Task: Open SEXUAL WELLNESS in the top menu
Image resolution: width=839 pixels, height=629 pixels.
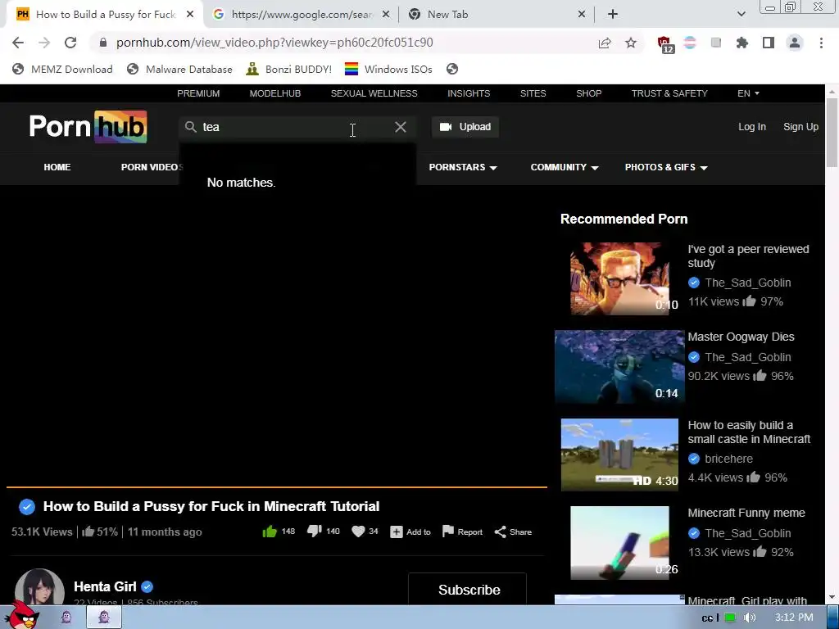Action: coord(374,93)
